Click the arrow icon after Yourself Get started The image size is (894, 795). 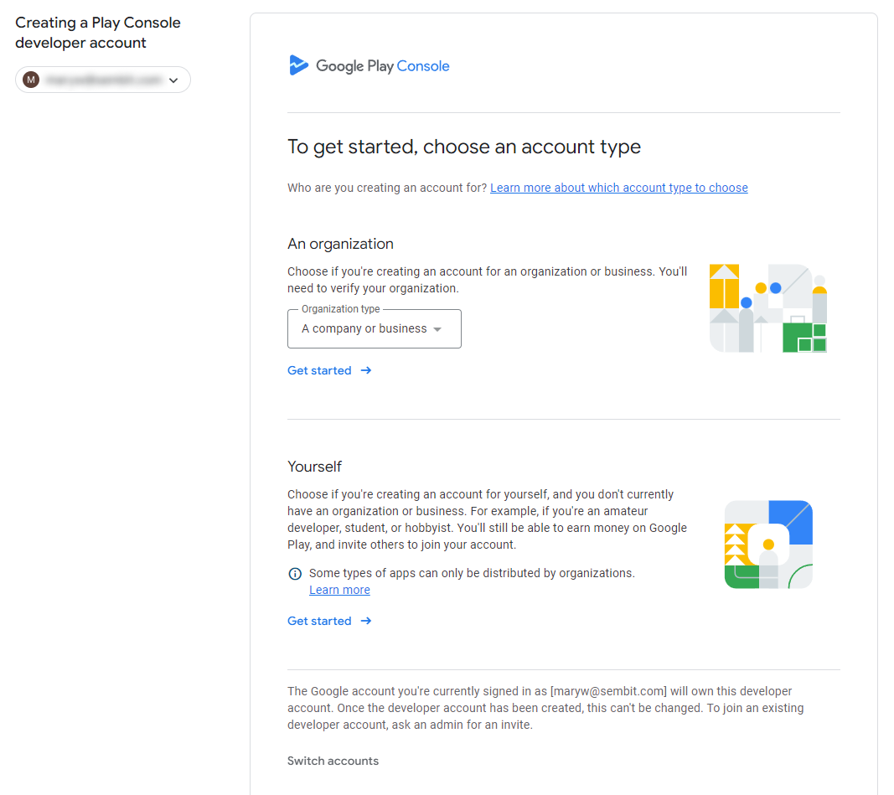point(366,621)
